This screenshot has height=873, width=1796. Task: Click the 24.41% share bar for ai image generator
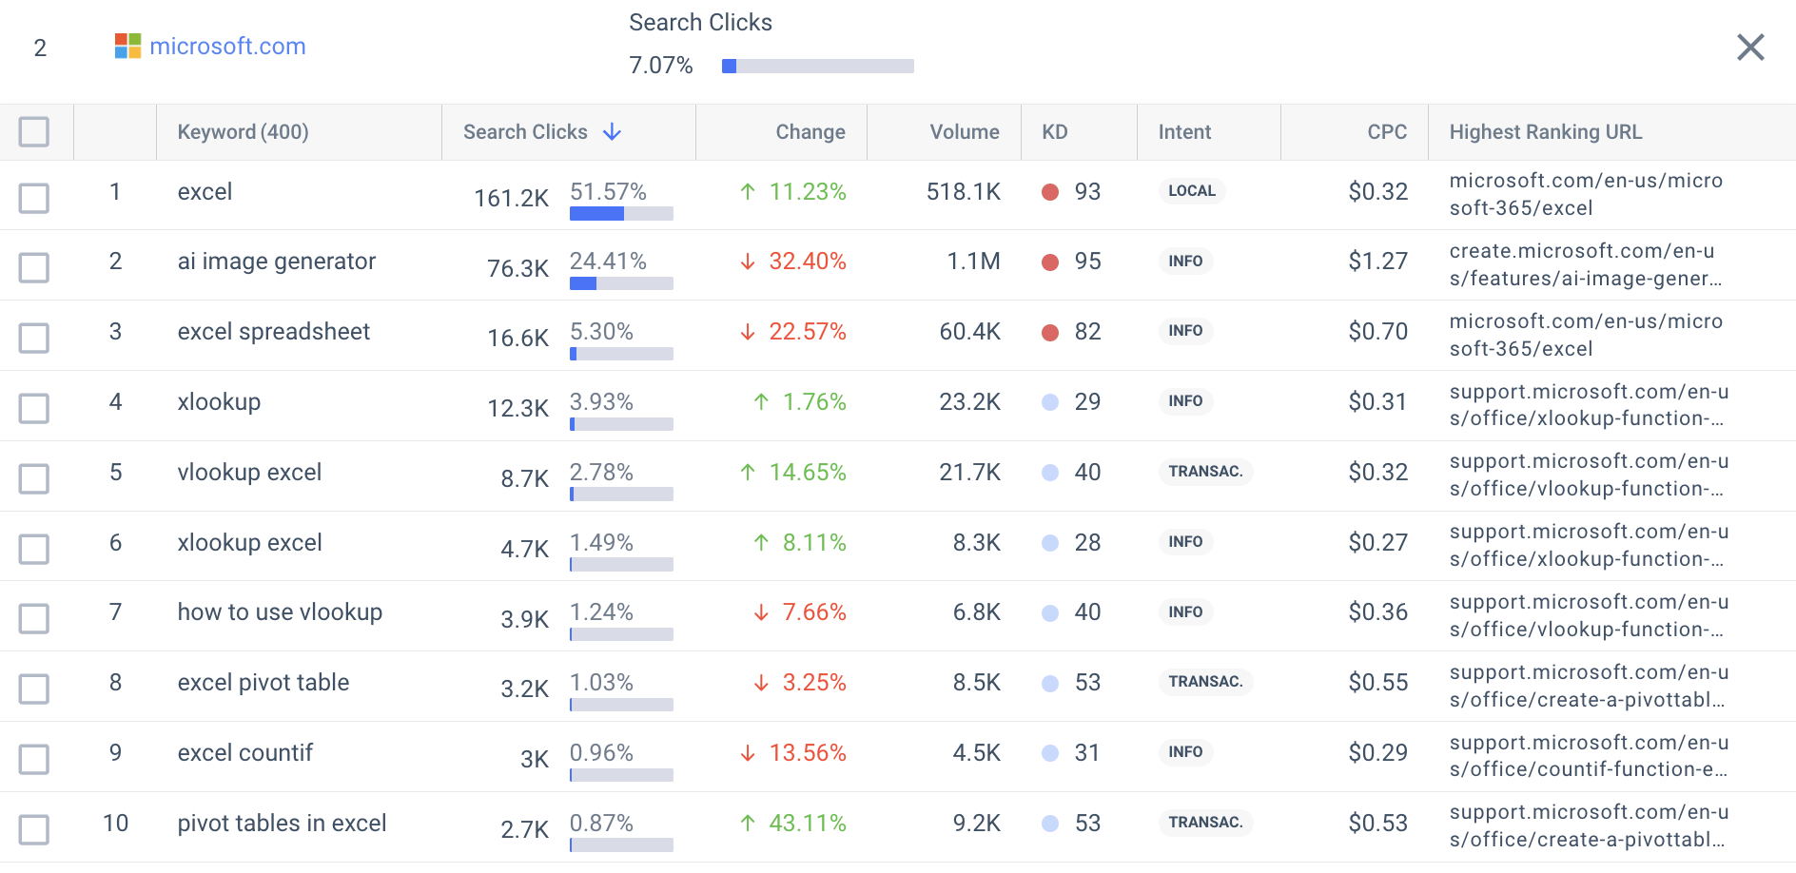pos(621,283)
